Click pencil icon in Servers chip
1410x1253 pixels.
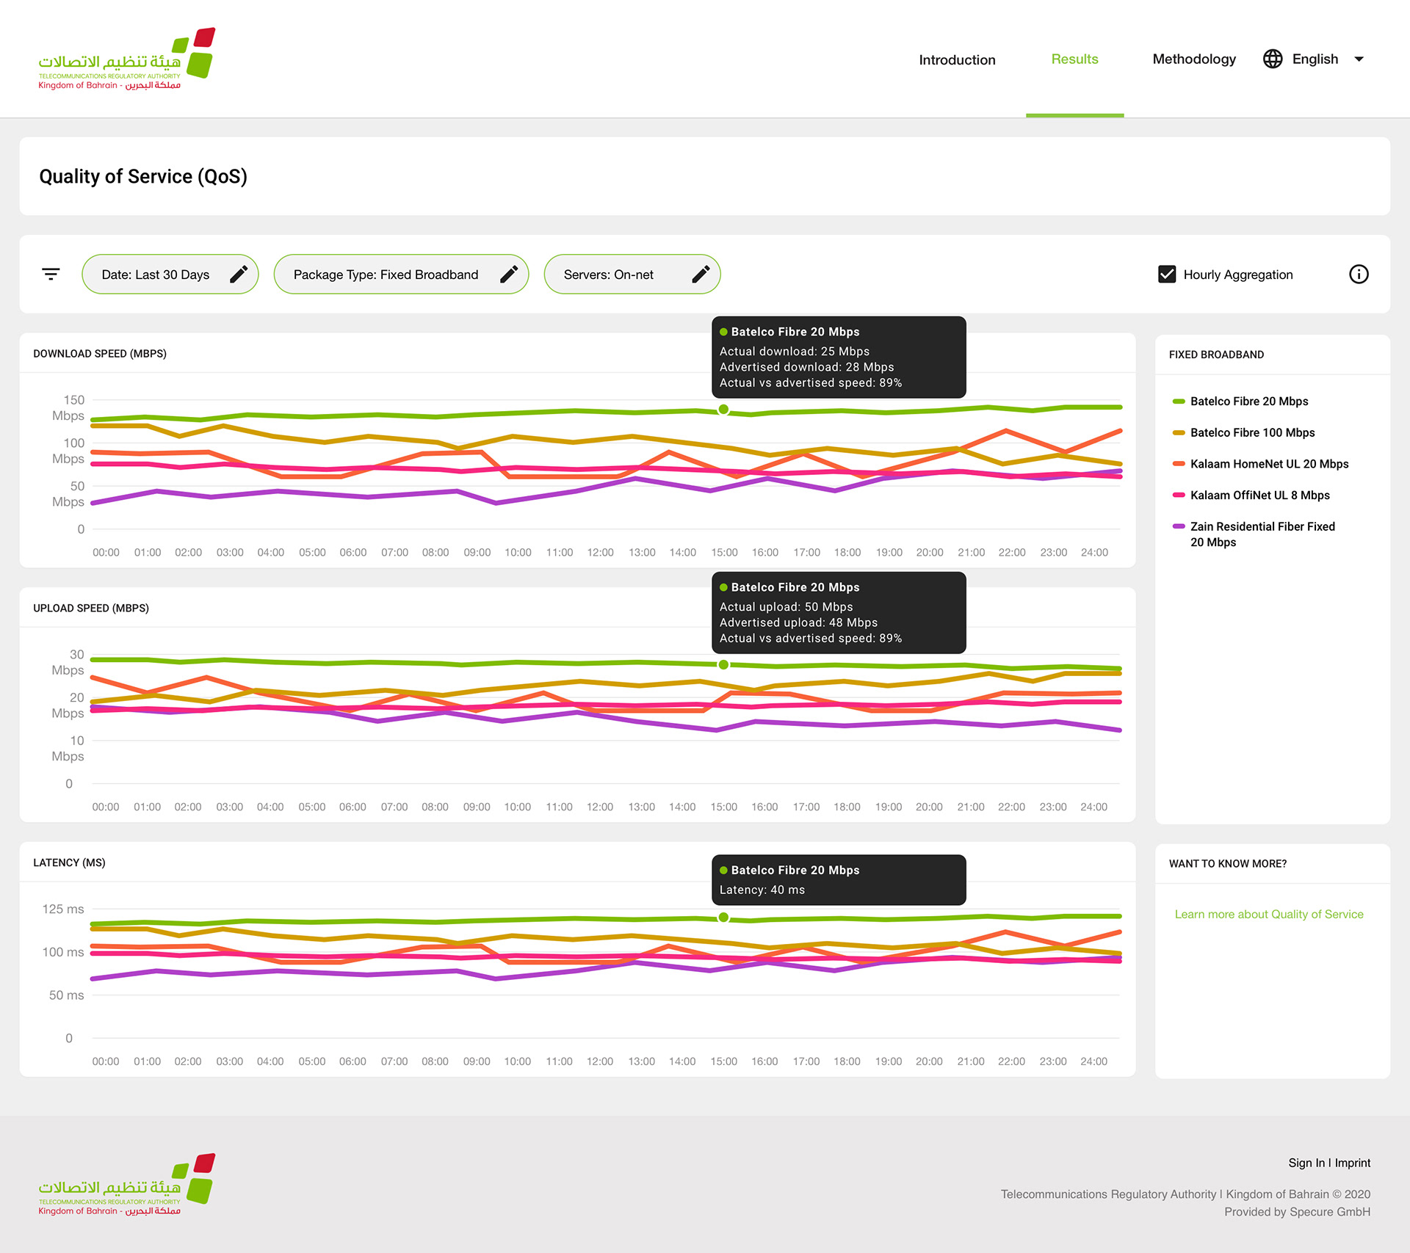point(701,275)
